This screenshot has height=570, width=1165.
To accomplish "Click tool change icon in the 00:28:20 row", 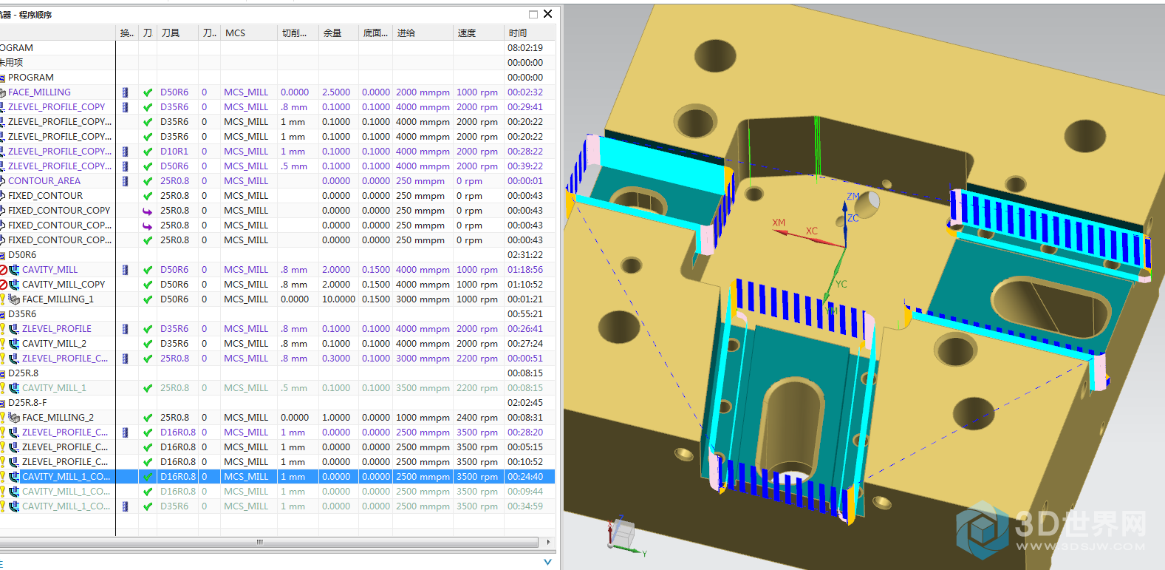I will point(126,432).
